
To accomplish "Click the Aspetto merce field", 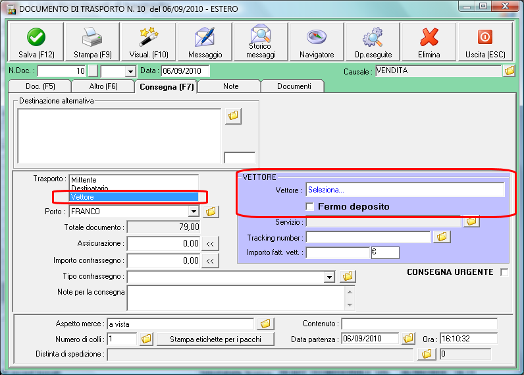I will 181,324.
